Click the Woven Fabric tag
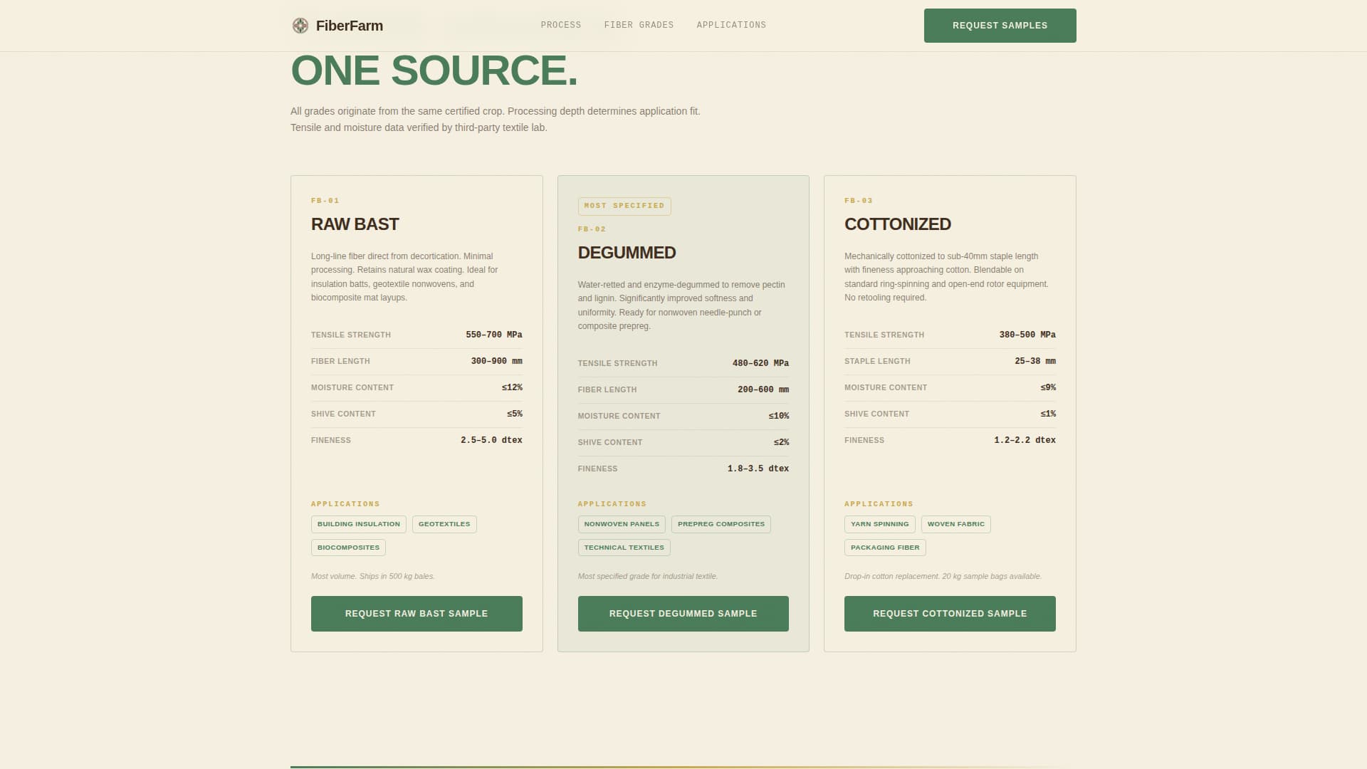 (x=955, y=524)
